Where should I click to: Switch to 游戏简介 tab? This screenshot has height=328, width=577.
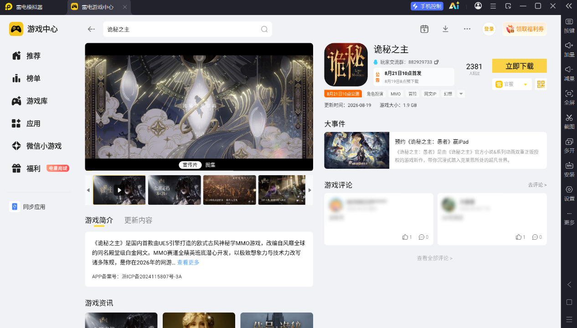[99, 220]
